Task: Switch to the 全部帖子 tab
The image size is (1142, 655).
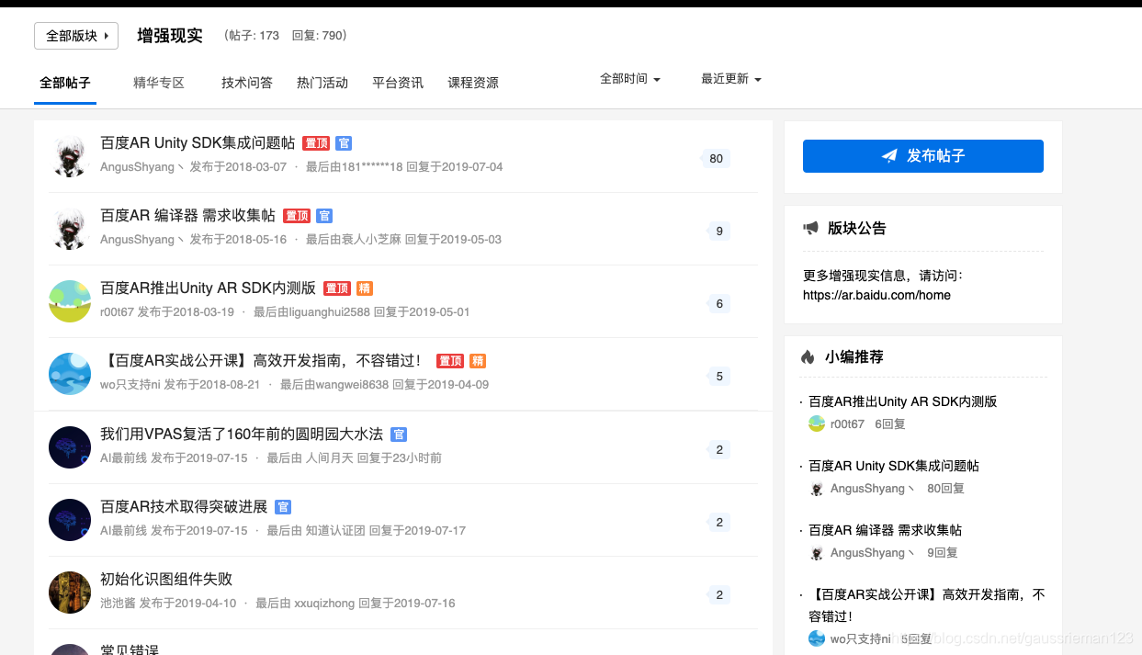Action: click(65, 83)
